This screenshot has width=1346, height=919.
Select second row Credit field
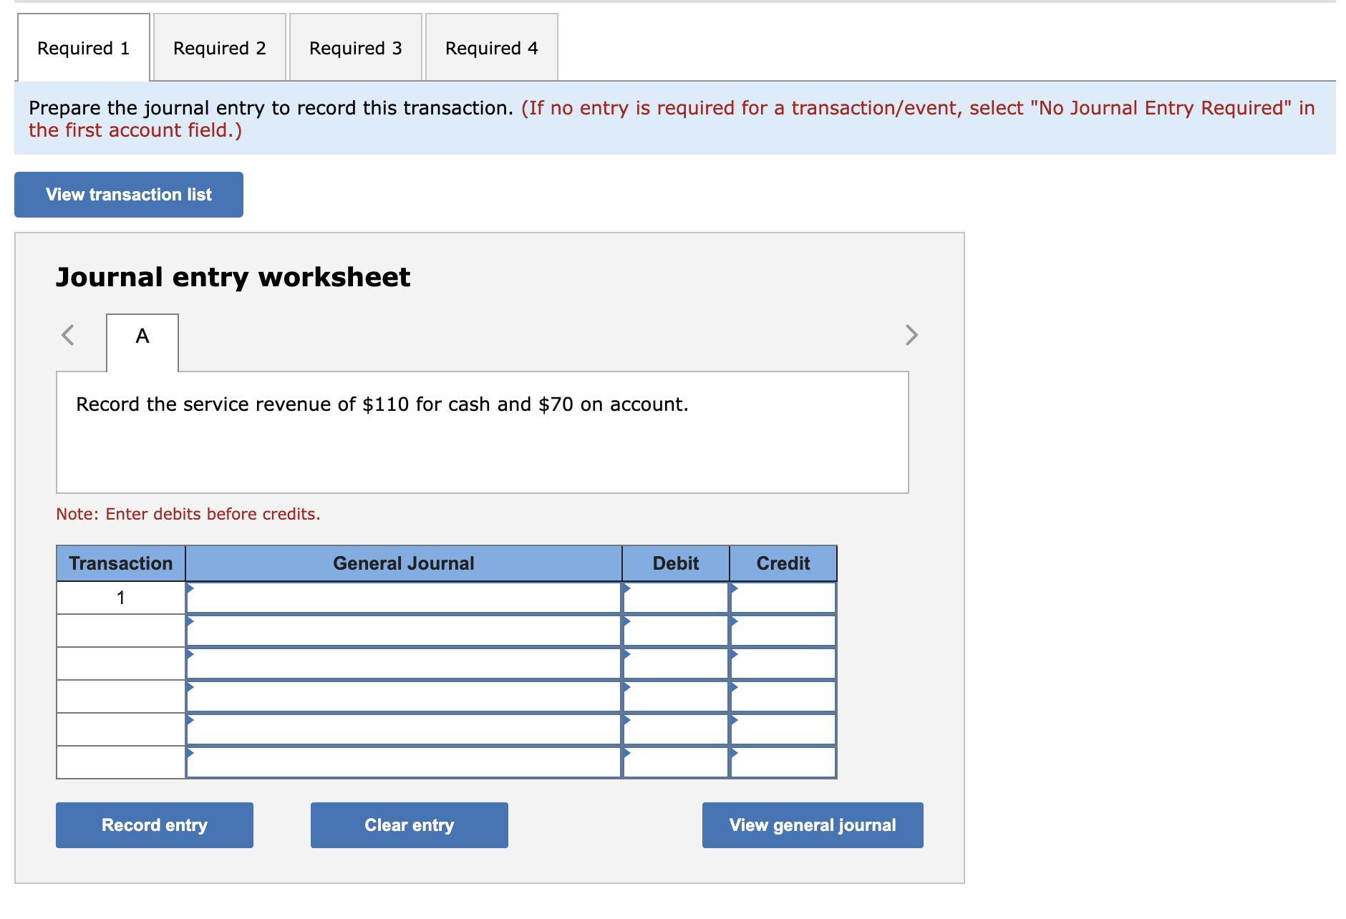(783, 631)
